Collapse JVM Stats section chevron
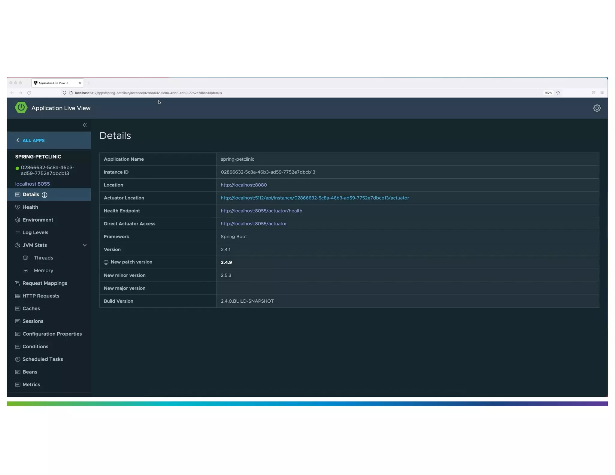This screenshot has width=615, height=475. click(85, 245)
